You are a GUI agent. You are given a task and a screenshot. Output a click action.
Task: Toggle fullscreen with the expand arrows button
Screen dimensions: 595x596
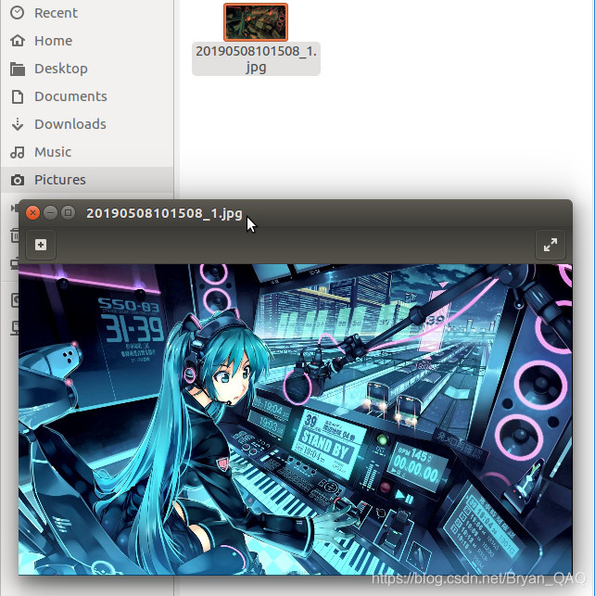point(551,245)
